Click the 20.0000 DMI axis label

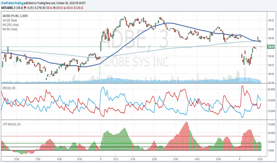tap(272, 111)
